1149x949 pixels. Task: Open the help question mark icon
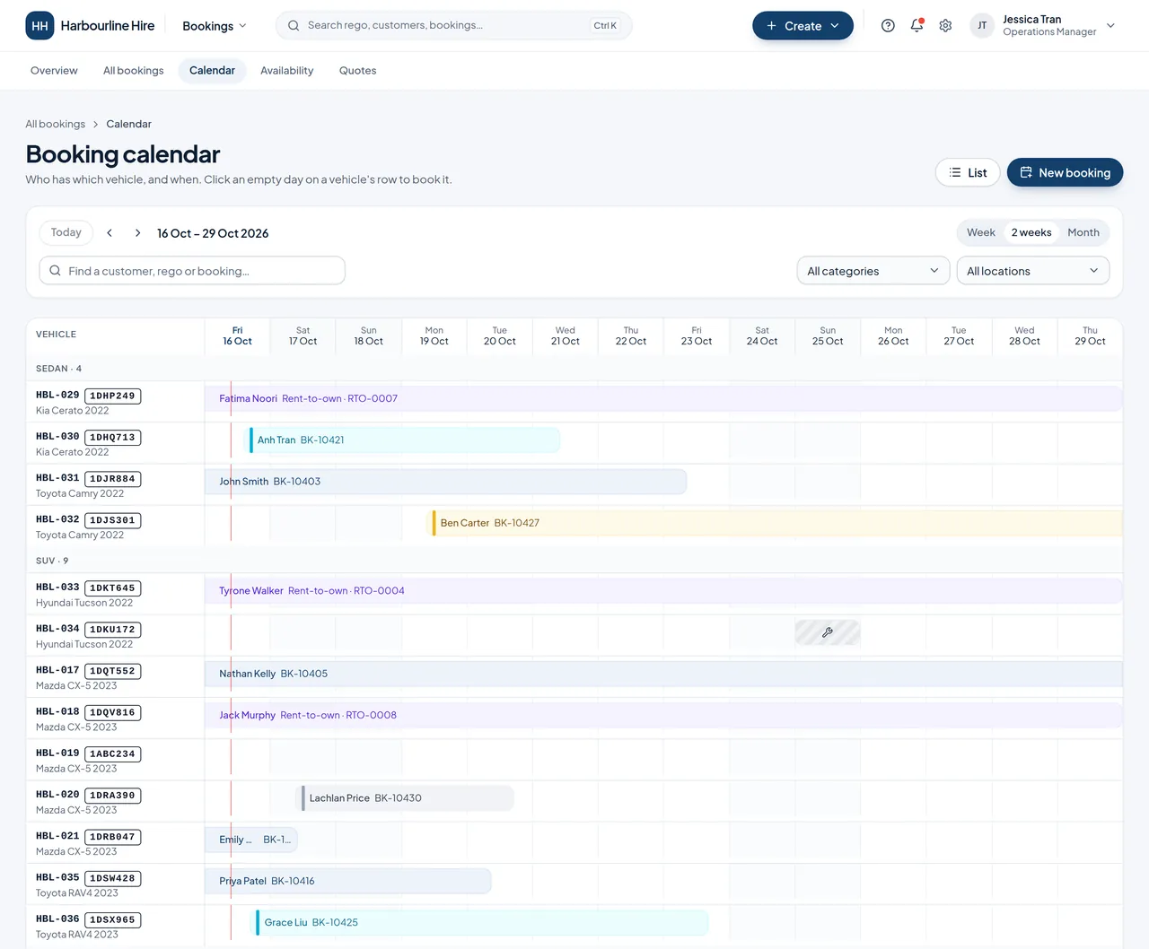pyautogui.click(x=888, y=26)
